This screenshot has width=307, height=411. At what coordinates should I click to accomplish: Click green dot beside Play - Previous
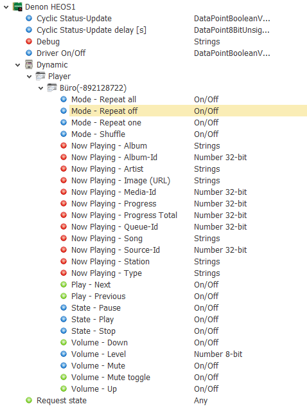(64, 296)
